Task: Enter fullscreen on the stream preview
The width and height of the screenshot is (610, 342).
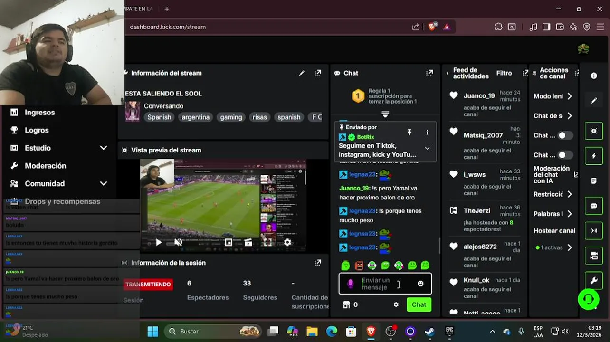Action: coord(268,242)
